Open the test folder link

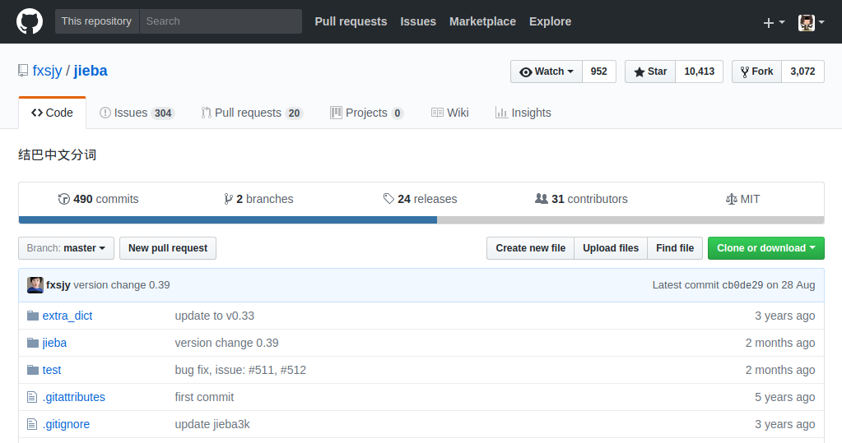(x=52, y=370)
